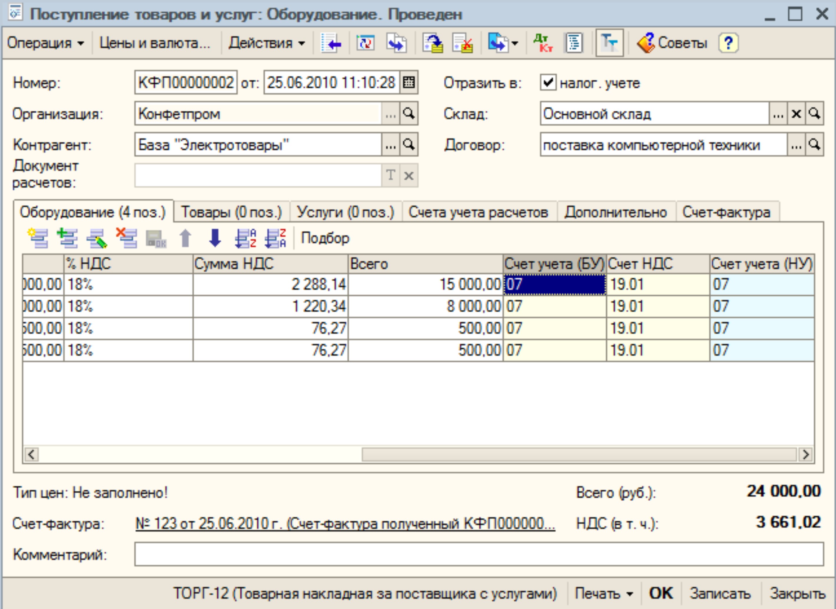Open the Склад magnifier lookup icon

pyautogui.click(x=814, y=114)
